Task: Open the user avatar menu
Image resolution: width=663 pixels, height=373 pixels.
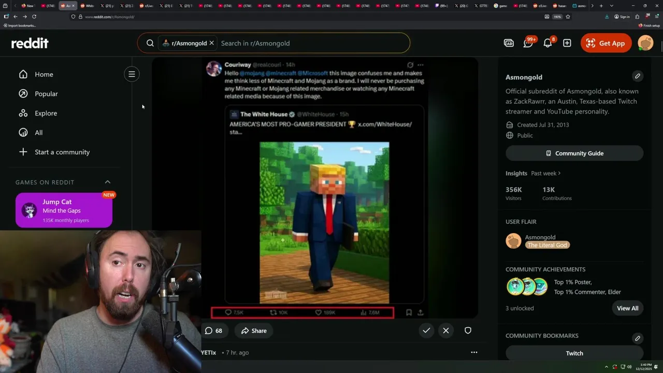Action: coord(645,43)
